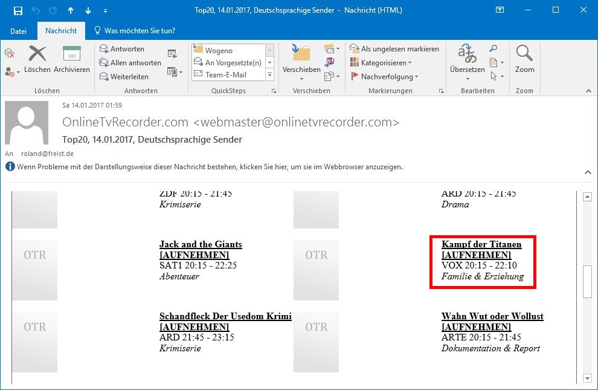Open the Ribbon Display Options button
This screenshot has width=598, height=390.
(500, 10)
